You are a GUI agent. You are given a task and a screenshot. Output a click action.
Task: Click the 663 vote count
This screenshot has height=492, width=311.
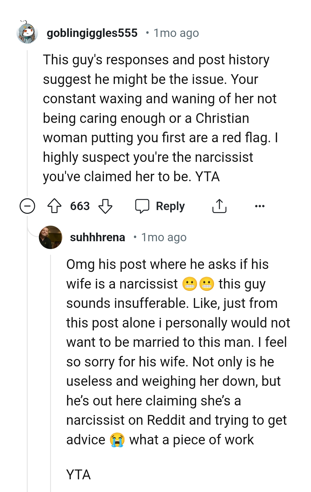pos(79,206)
